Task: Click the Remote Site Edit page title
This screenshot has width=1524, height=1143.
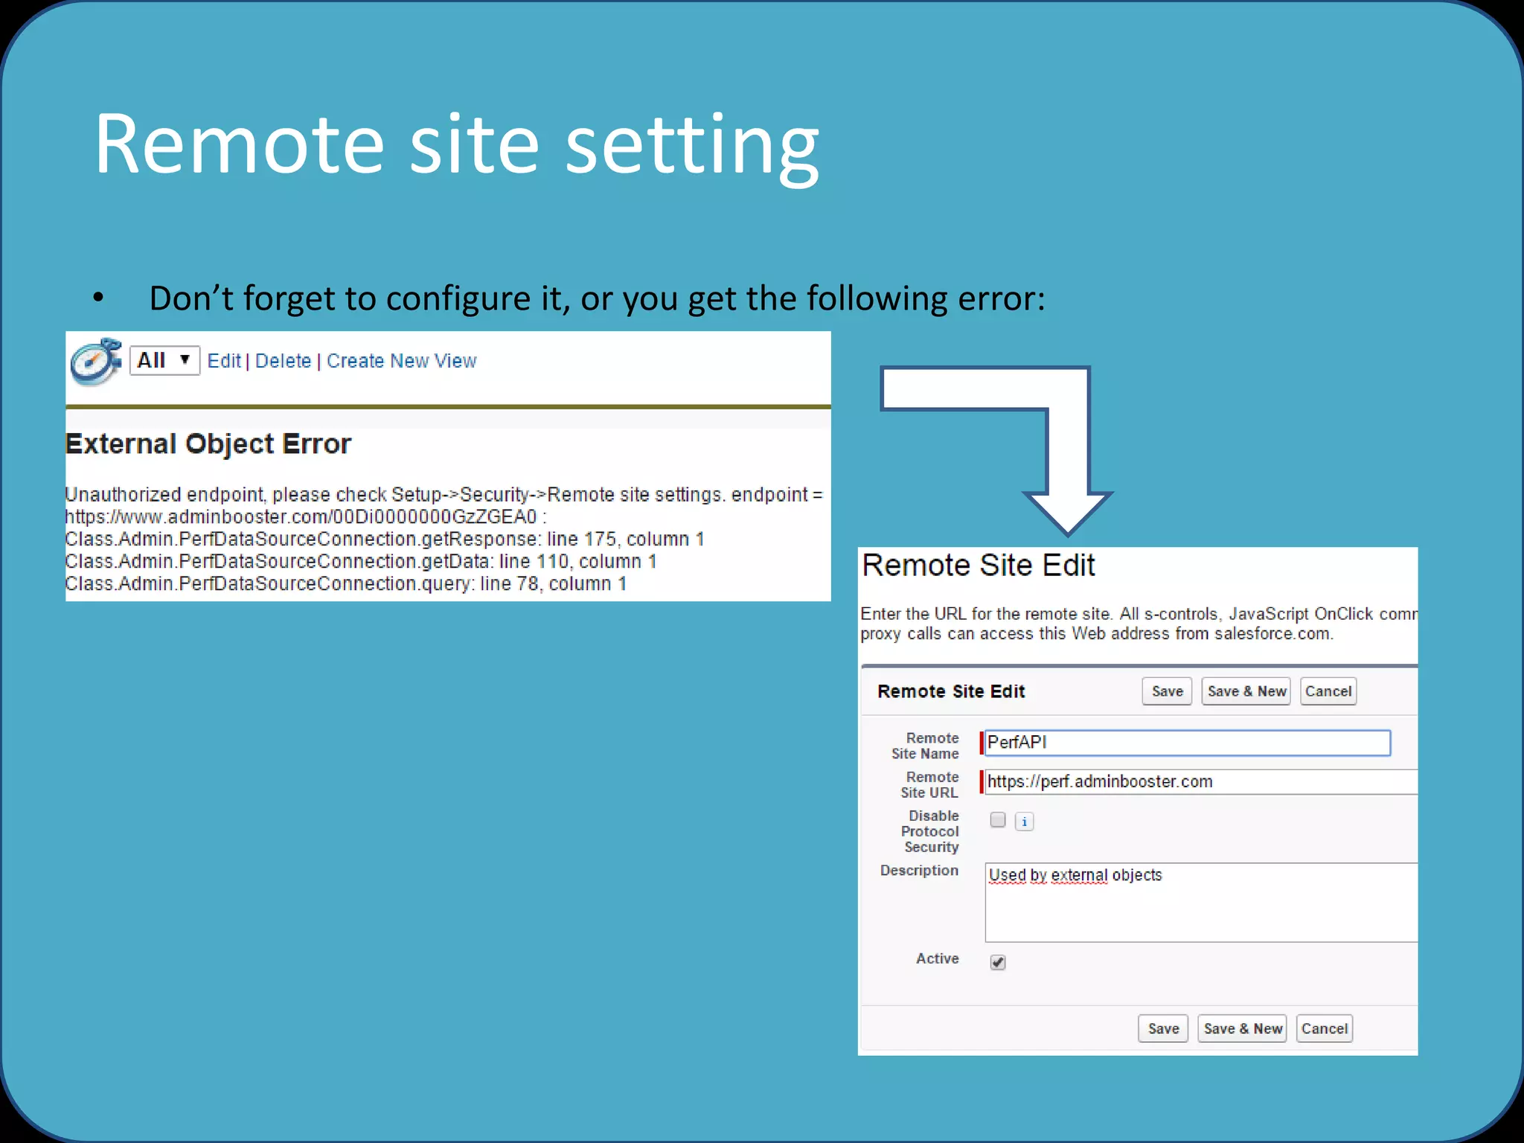Action: 979,566
